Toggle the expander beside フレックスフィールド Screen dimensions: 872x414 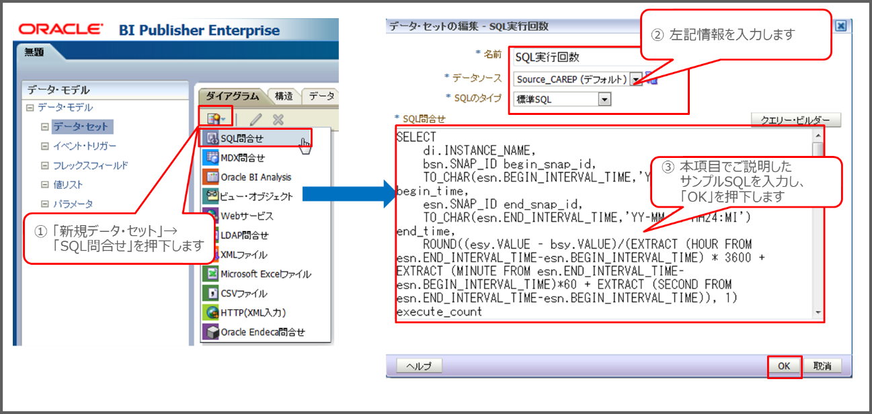click(44, 165)
